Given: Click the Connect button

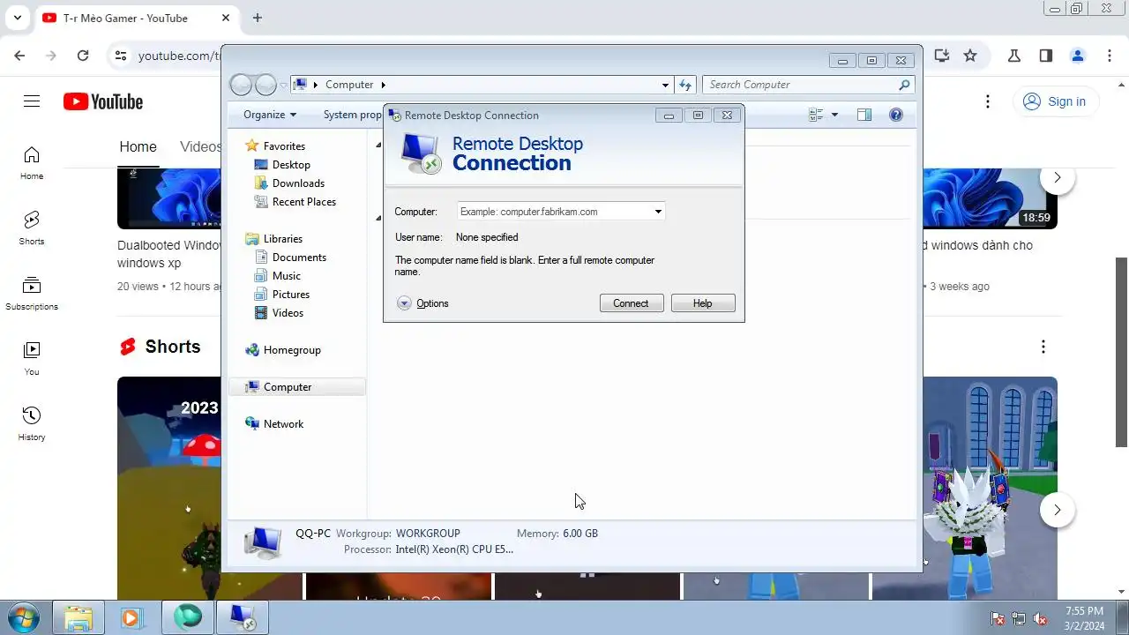Looking at the screenshot, I should pos(631,303).
